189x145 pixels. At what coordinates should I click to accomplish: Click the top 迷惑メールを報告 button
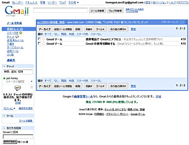(63, 29)
